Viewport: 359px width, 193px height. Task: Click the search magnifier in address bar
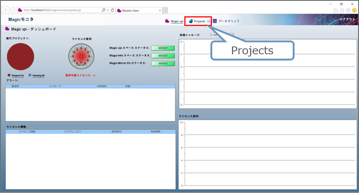click(x=103, y=10)
